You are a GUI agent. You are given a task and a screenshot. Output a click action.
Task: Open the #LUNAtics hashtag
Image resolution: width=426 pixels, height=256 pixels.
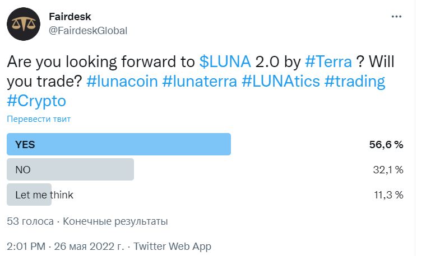pos(281,81)
